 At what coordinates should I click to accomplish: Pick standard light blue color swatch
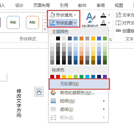(87, 77)
